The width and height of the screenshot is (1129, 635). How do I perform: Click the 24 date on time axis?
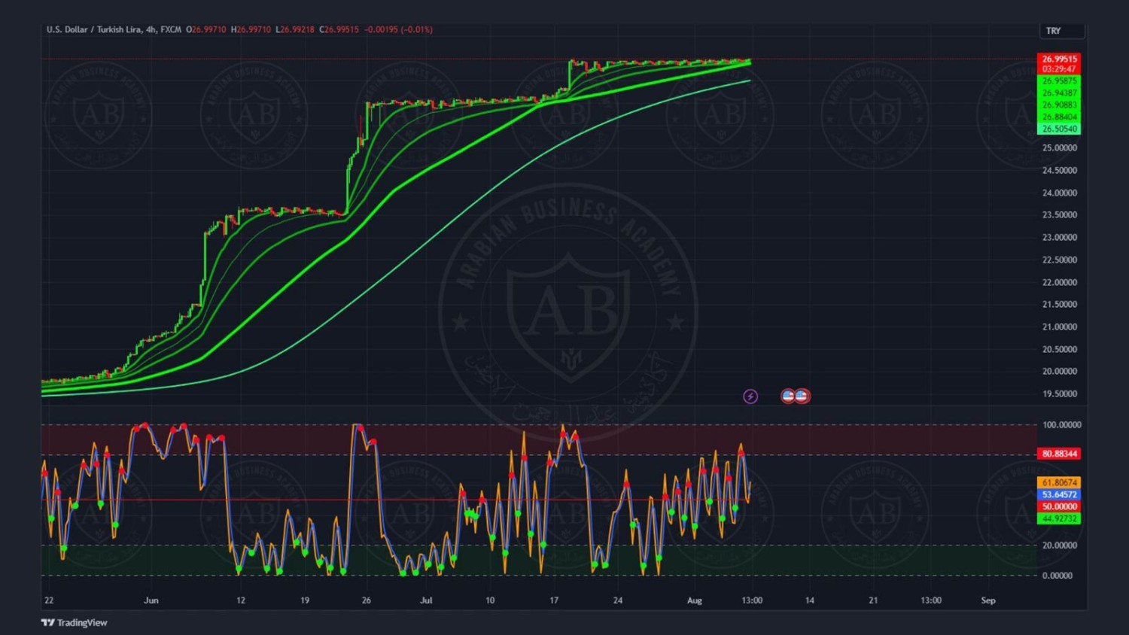tap(618, 600)
